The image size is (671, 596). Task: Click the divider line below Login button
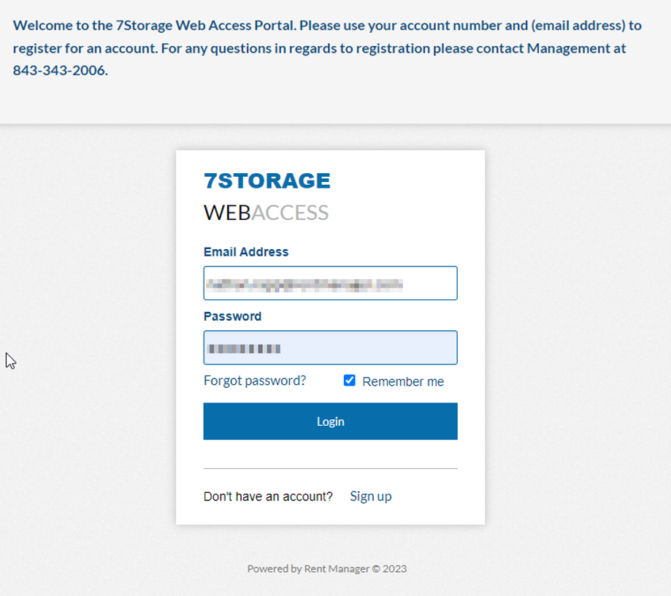point(330,468)
